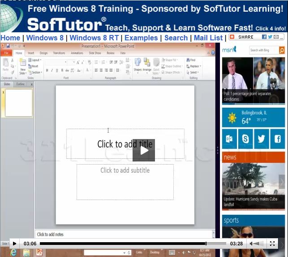Click the New Slide button
288x257 pixels.
pyautogui.click(x=23, y=66)
